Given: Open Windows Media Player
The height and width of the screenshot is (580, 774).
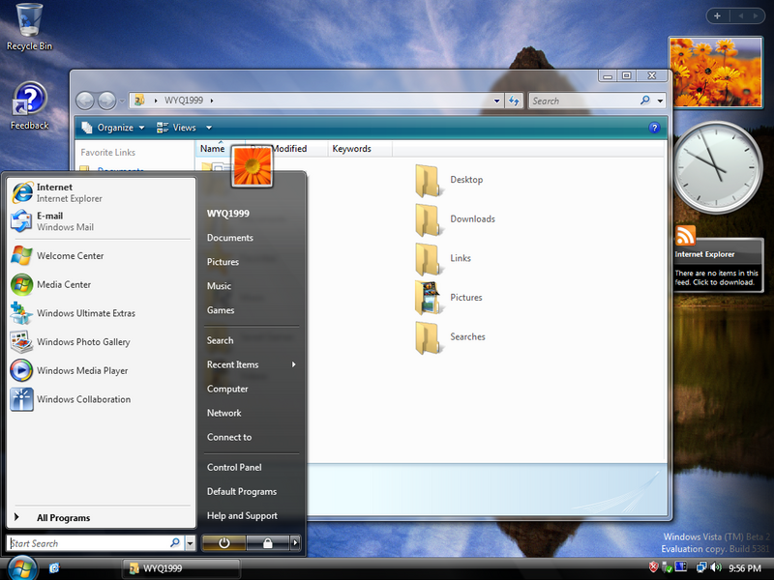Looking at the screenshot, I should click(x=81, y=370).
